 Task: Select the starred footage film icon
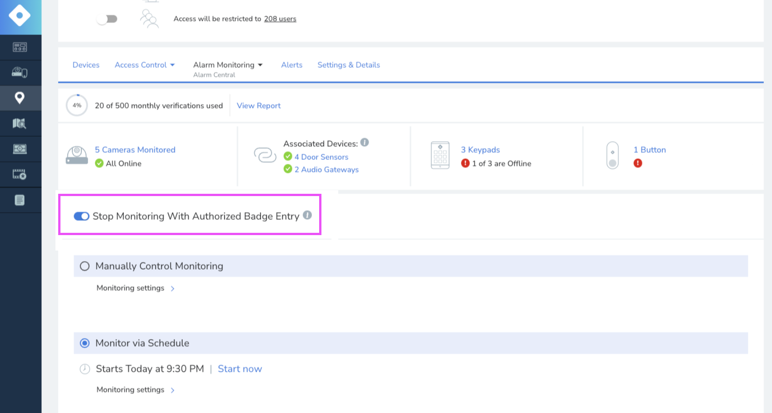tap(20, 174)
